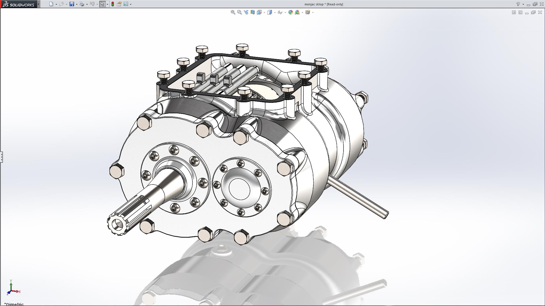545x306 pixels.
Task: Open File Properties icon
Action: pos(119,4)
